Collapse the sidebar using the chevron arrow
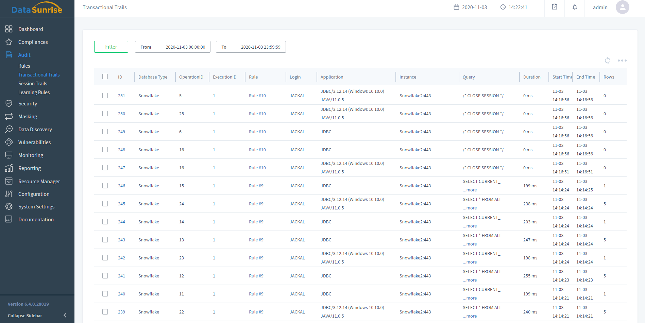 click(x=65, y=316)
